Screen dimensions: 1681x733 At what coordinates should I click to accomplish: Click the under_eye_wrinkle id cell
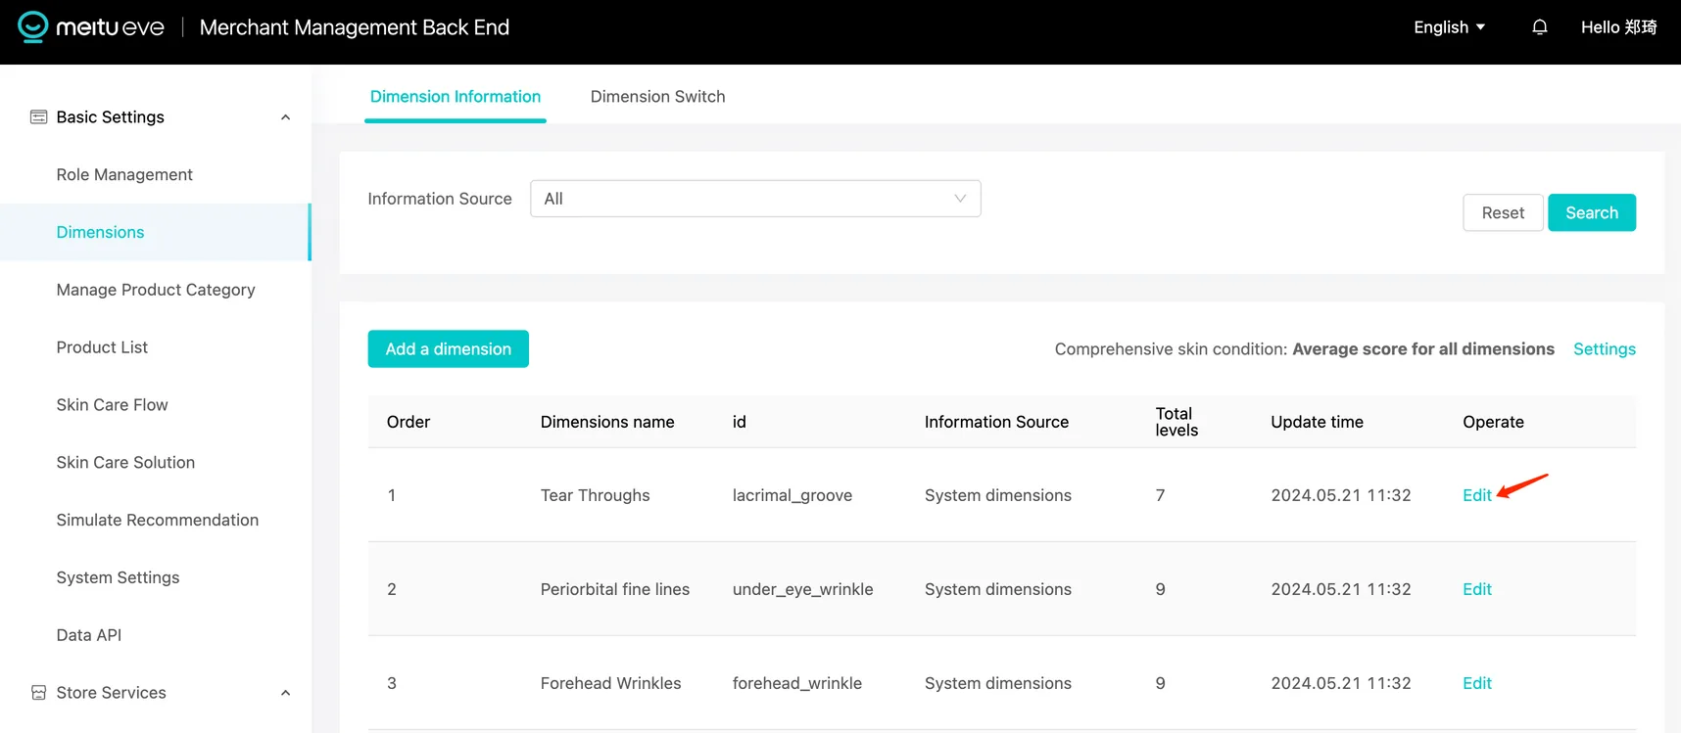802,589
